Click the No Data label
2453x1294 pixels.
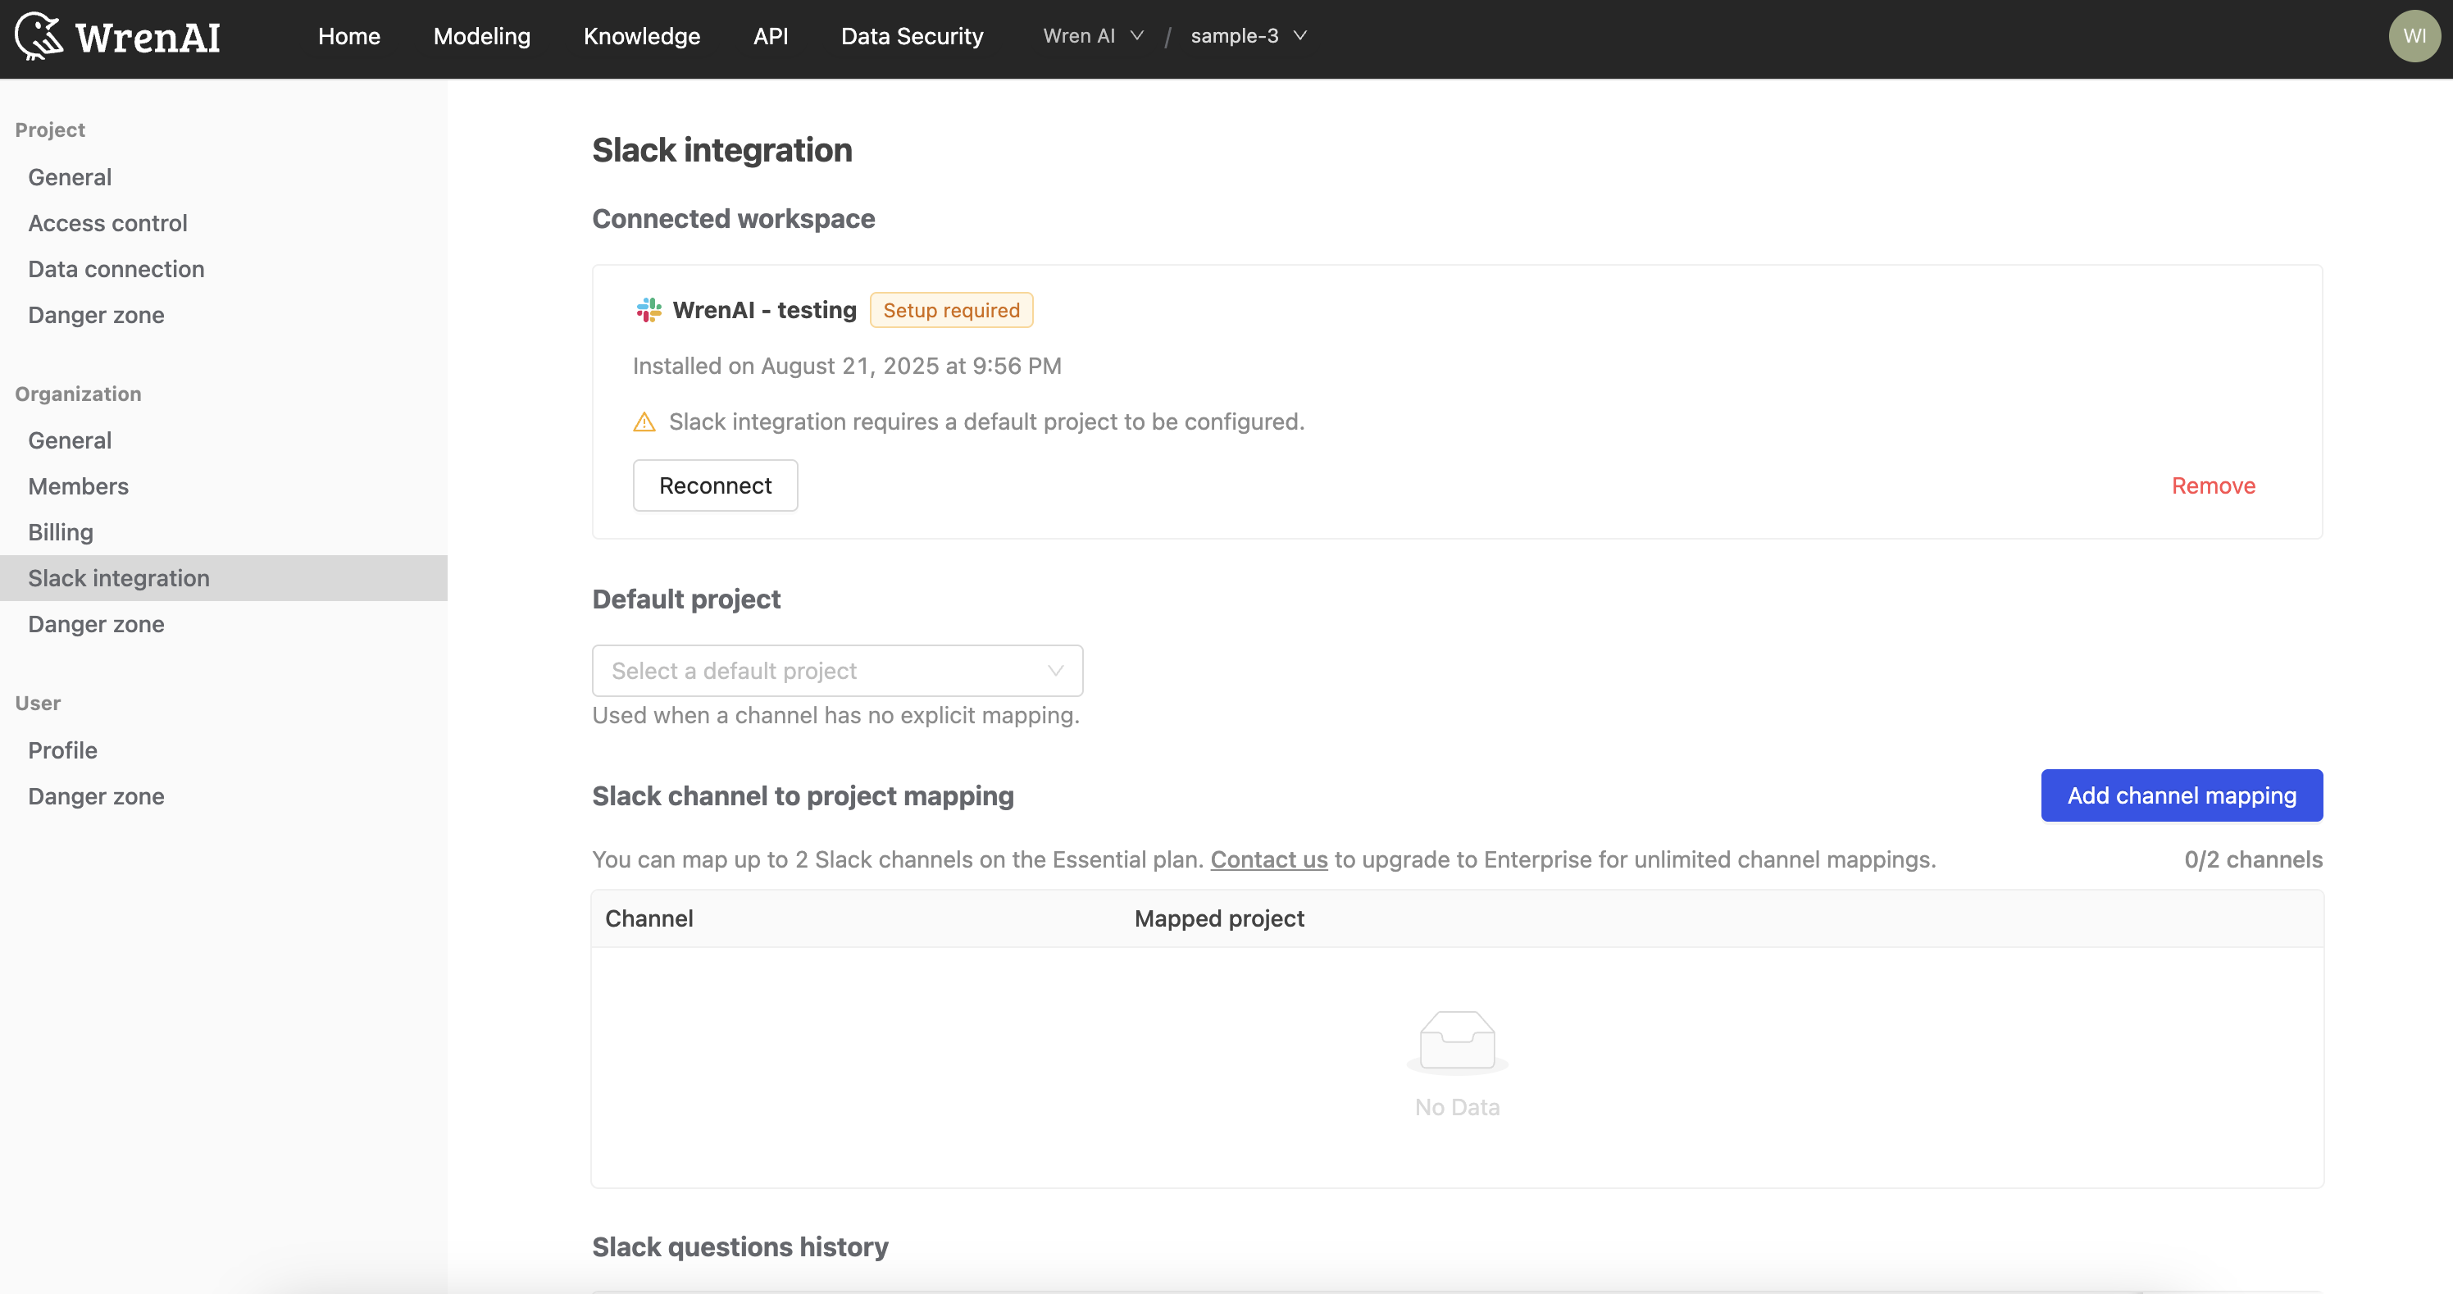pyautogui.click(x=1457, y=1106)
